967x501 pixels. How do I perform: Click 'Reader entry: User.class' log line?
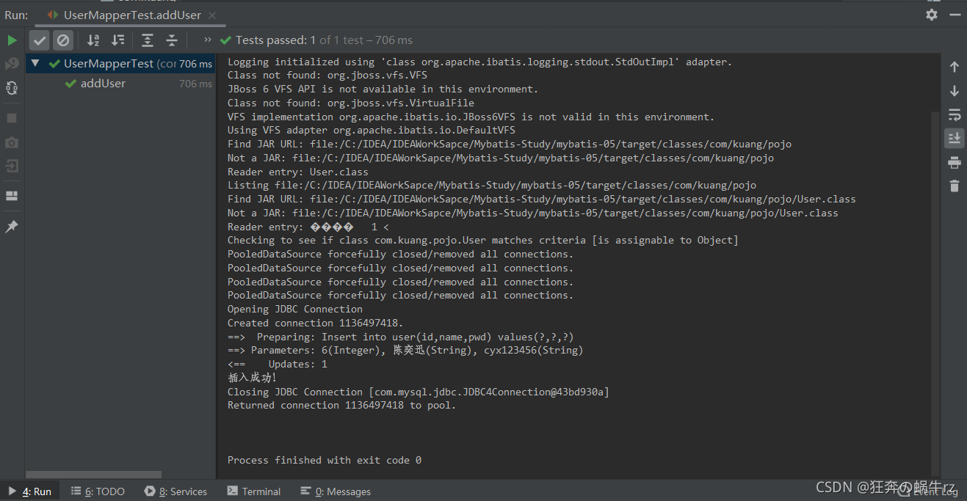point(298,172)
